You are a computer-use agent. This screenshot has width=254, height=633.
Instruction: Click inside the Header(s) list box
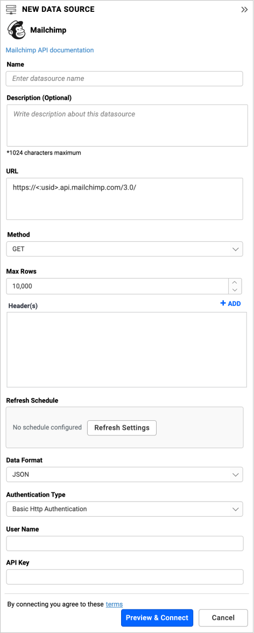(x=126, y=350)
